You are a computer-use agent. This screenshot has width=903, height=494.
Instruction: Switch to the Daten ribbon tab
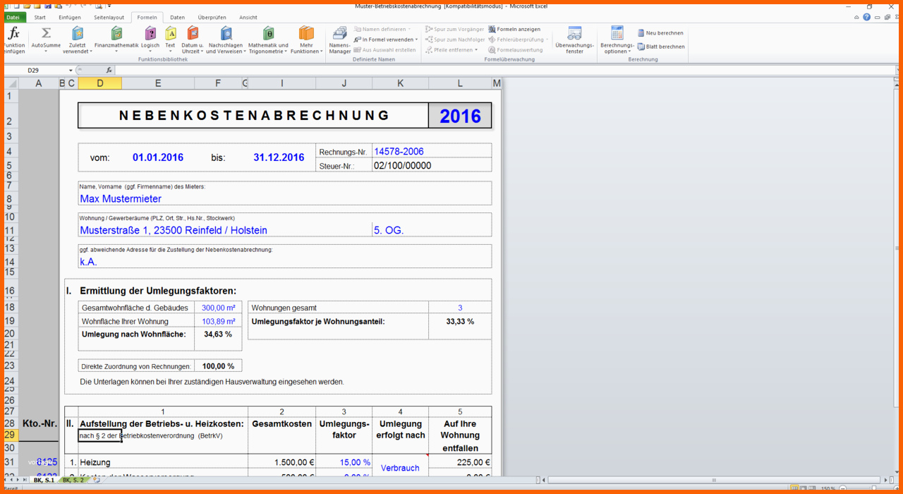coord(177,18)
